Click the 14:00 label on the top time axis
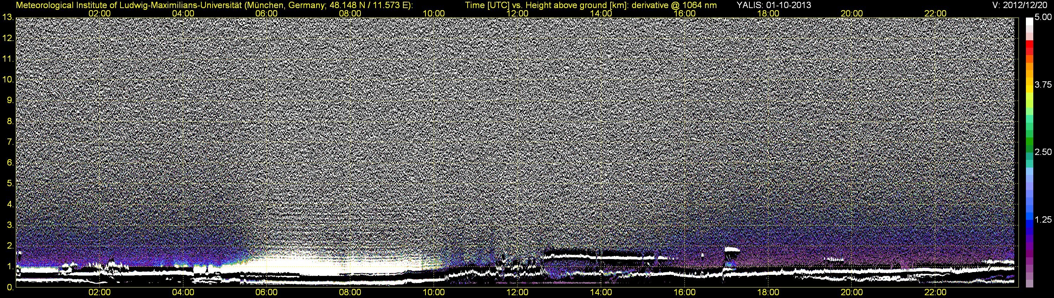 (x=601, y=13)
